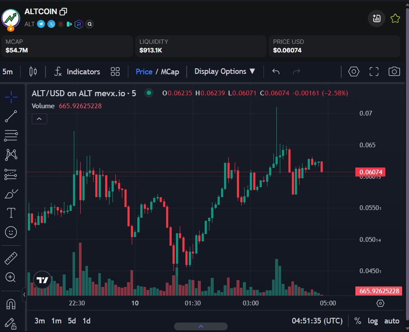Select the zoom in tool
The image size is (409, 332).
(x=11, y=277)
